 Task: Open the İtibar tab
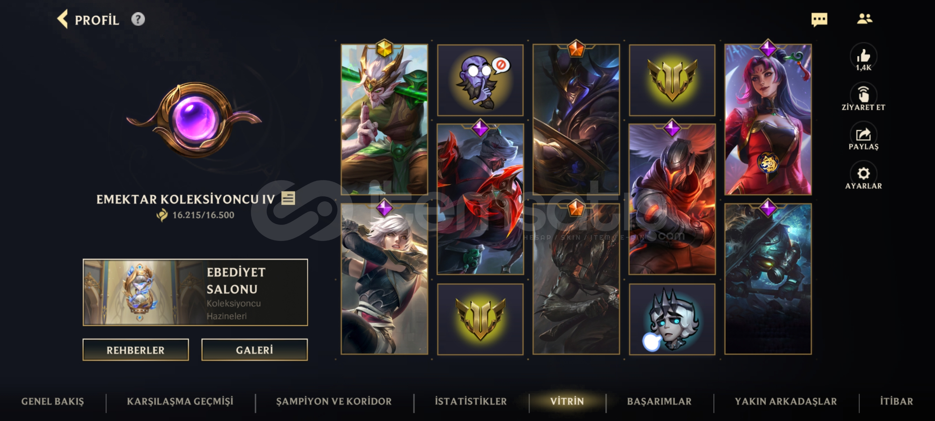click(x=896, y=402)
